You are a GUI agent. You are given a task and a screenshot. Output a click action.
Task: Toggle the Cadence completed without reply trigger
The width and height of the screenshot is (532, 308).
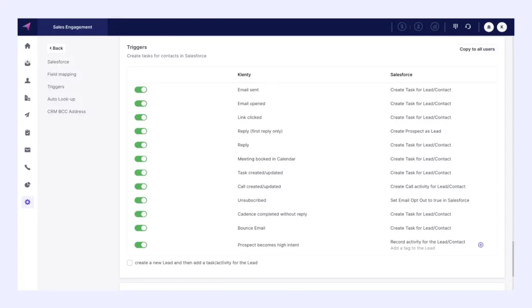click(141, 214)
